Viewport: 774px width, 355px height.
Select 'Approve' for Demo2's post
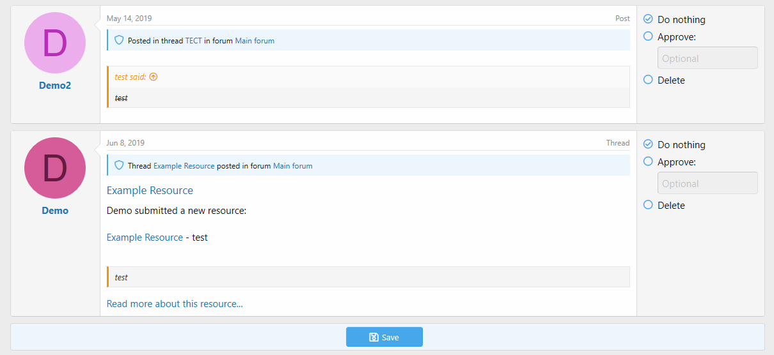648,36
